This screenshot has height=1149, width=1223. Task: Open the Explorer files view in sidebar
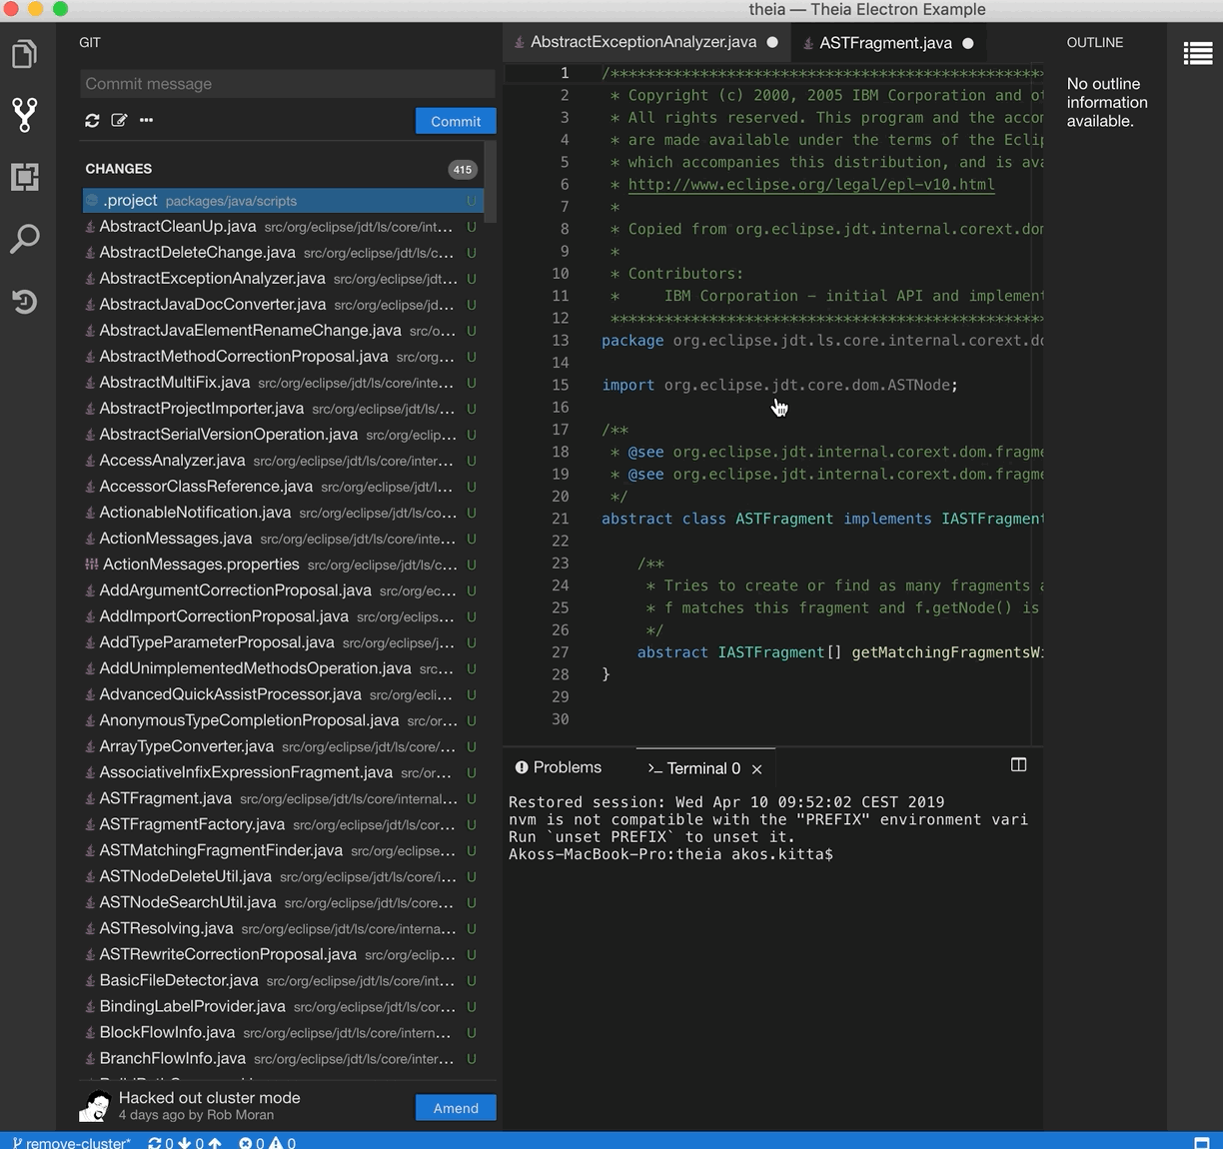(25, 53)
